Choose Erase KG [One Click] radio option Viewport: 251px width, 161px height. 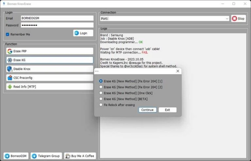pyautogui.click(x=101, y=93)
